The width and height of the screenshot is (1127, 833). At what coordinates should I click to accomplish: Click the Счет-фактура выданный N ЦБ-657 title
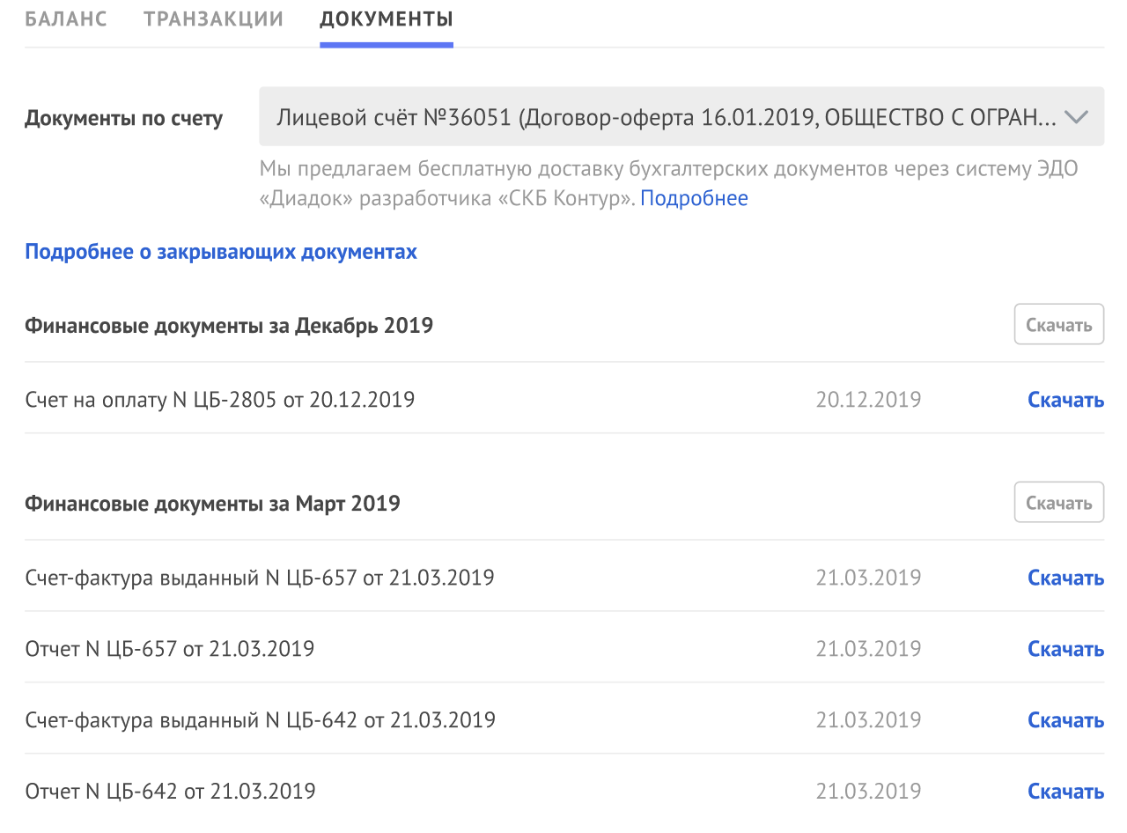pos(260,578)
